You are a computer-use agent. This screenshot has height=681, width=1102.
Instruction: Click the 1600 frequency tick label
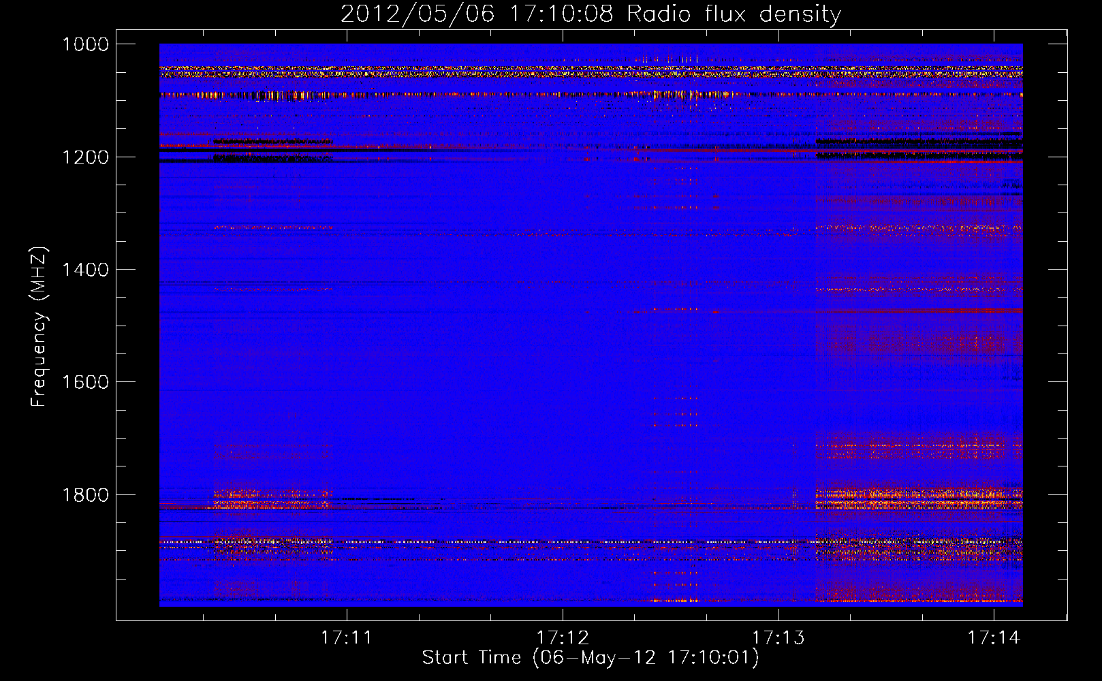(x=85, y=382)
